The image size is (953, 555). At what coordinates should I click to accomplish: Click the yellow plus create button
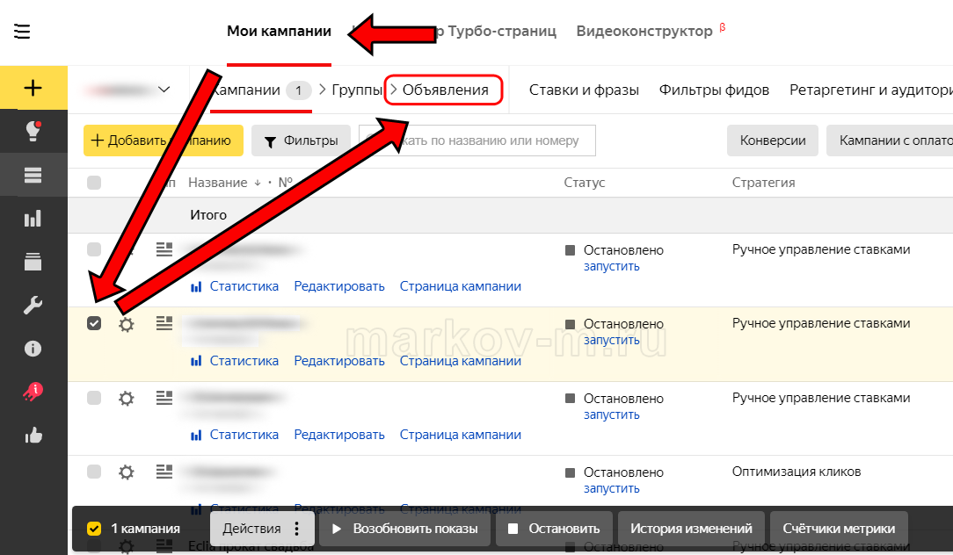tap(33, 88)
